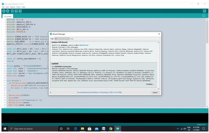Click the Verify checkmark icon
The image size is (209, 133).
(3, 11)
